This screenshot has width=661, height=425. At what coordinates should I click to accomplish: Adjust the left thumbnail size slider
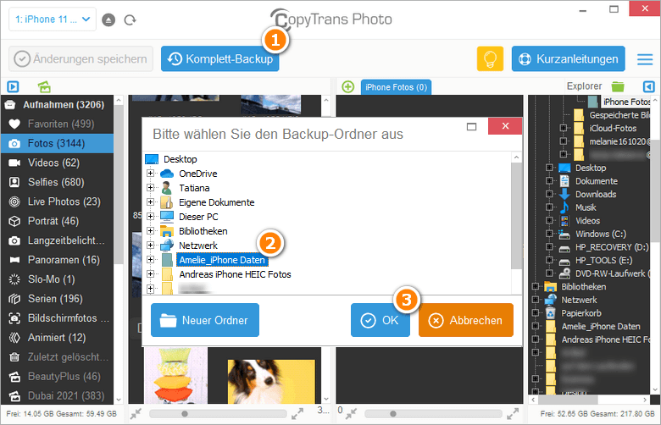(x=185, y=414)
